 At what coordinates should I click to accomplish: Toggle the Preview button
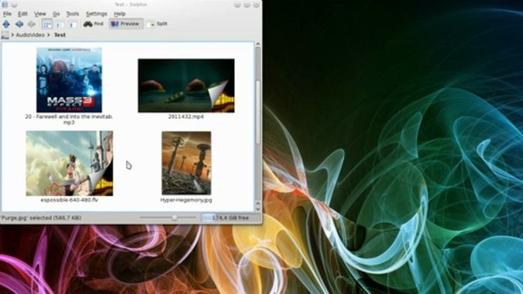coord(126,24)
